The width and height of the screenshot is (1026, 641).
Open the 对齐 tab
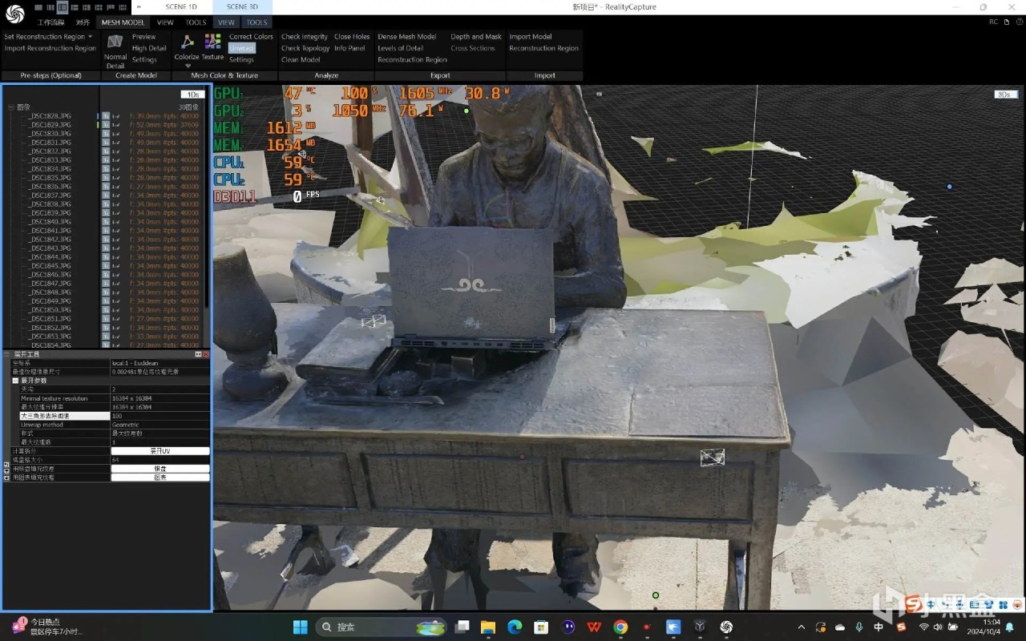click(83, 22)
